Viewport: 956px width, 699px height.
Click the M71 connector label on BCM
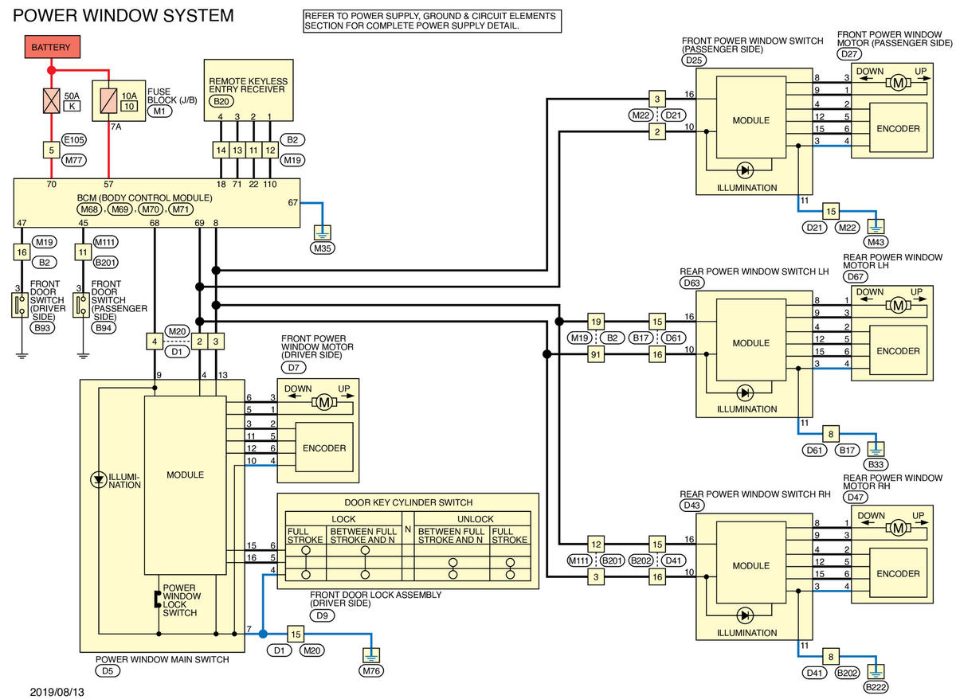pos(181,209)
